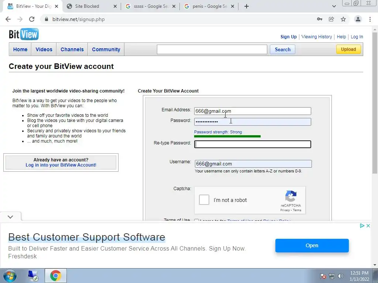The width and height of the screenshot is (378, 283).
Task: Close the Site Blocked tab
Action: (x=115, y=6)
